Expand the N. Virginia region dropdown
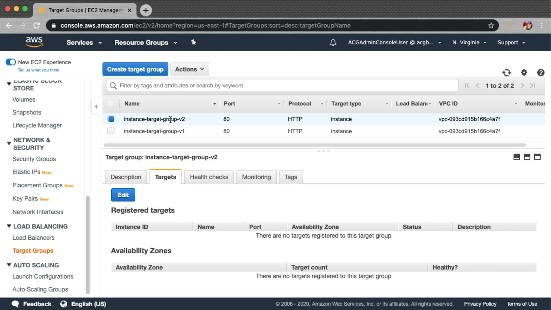This screenshot has height=310, width=551. pos(469,42)
